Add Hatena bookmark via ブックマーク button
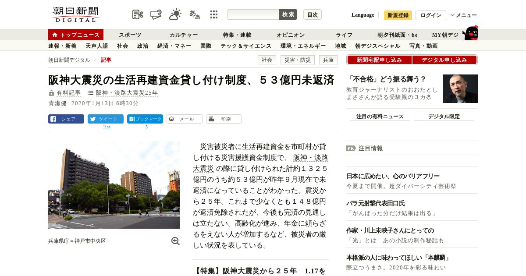526x276 pixels. coord(145,119)
